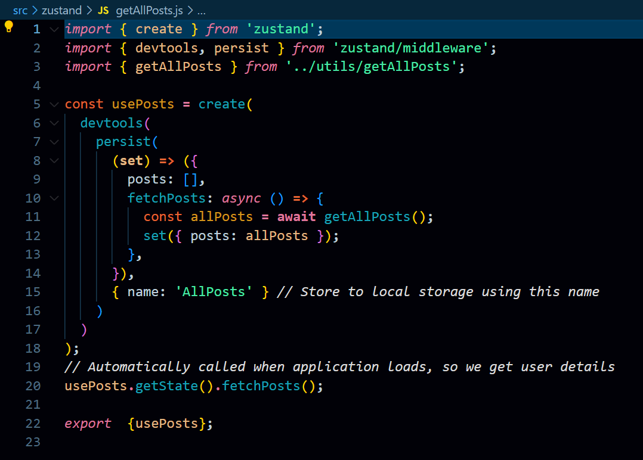Click the lightbulb code action icon
Viewport: 643px width, 460px height.
[x=9, y=27]
